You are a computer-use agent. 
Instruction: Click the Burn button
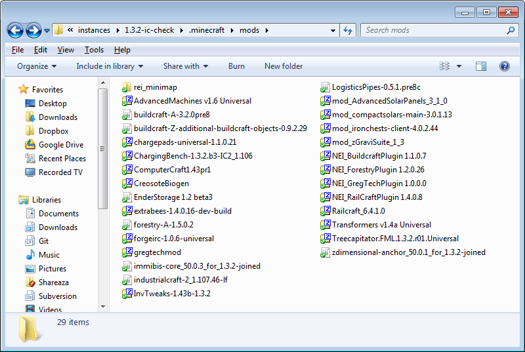click(236, 66)
